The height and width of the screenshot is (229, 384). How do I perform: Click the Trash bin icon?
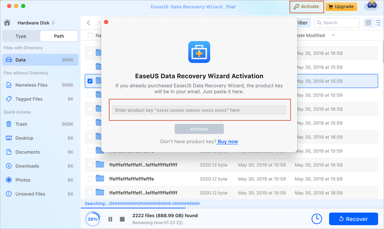click(x=9, y=124)
